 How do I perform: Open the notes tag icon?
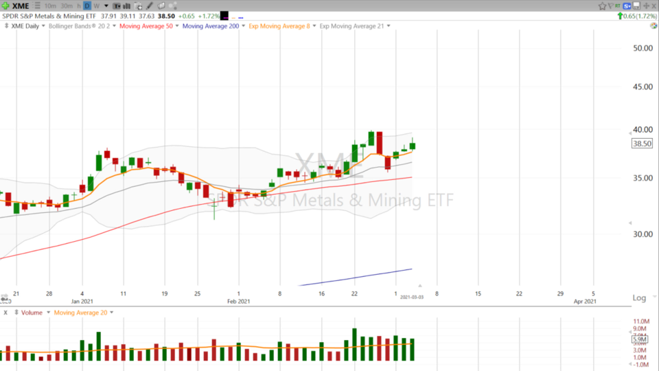161,6
